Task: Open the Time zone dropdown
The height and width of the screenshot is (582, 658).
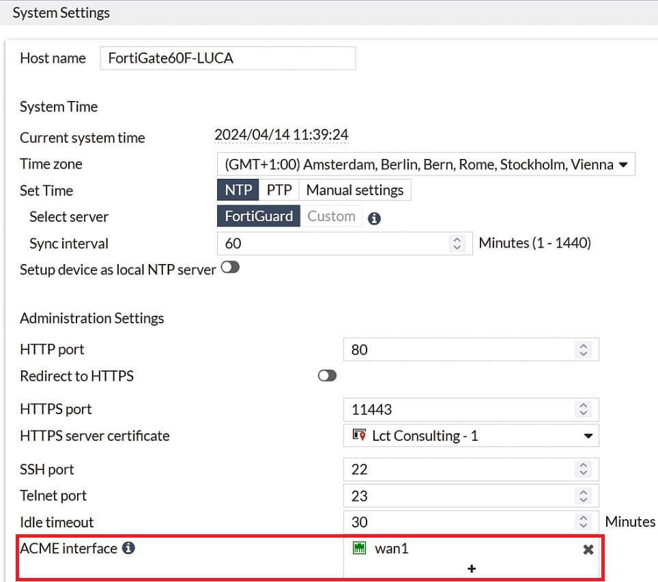Action: click(425, 164)
